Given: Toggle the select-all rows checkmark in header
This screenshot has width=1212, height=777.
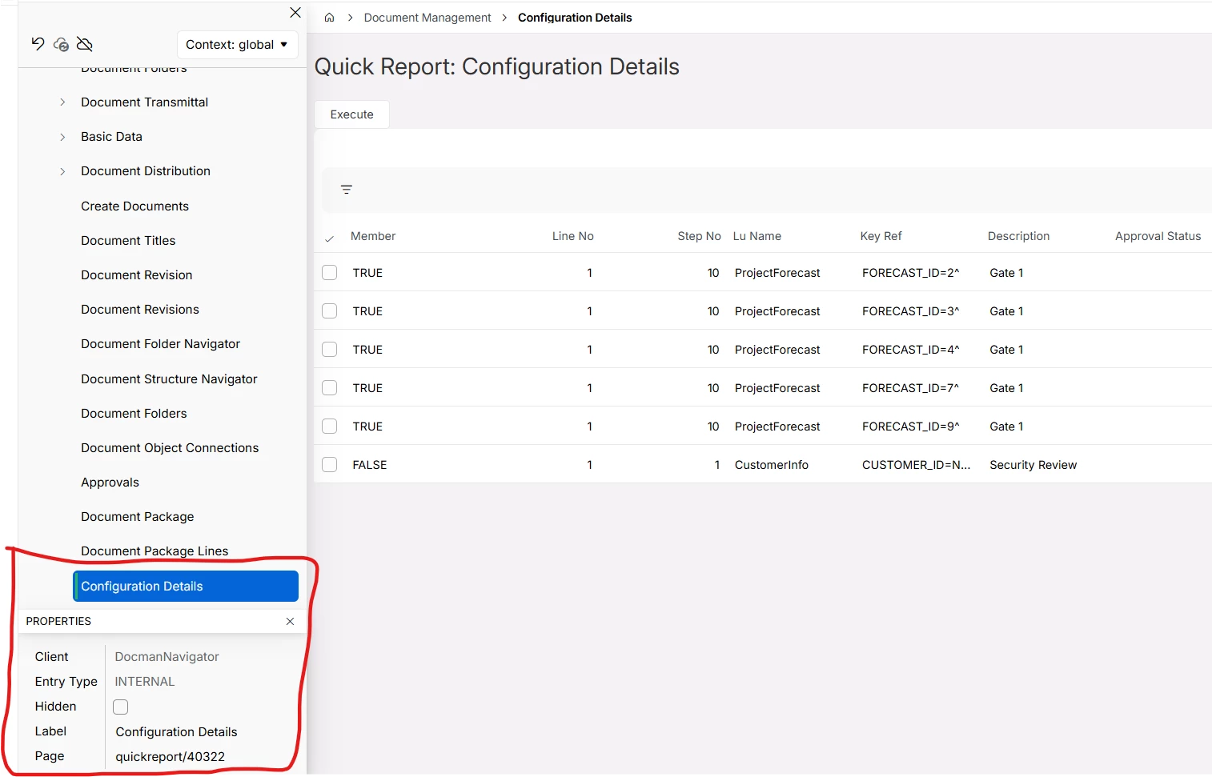Looking at the screenshot, I should (x=329, y=238).
